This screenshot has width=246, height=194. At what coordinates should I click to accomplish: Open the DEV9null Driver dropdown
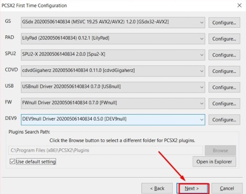pos(113,119)
